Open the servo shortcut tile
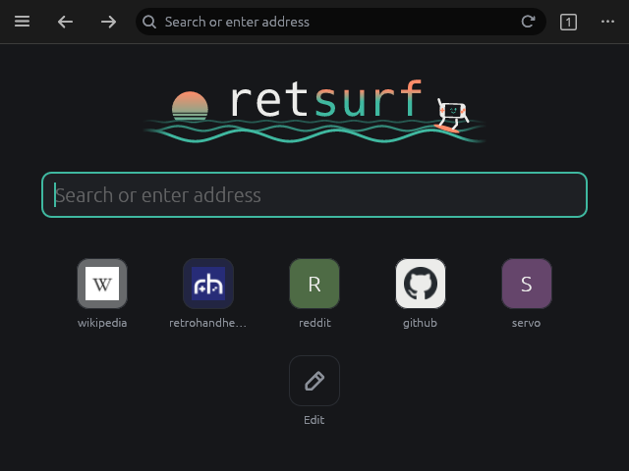The height and width of the screenshot is (471, 629). 527,284
